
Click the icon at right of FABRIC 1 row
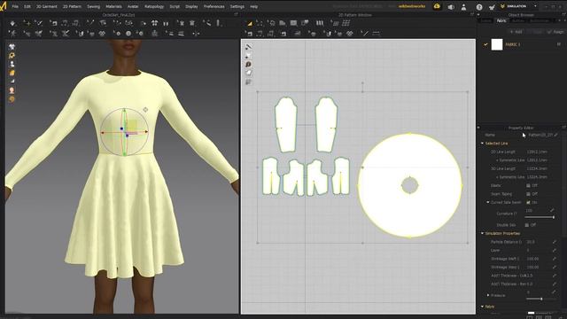pyautogui.click(x=559, y=44)
